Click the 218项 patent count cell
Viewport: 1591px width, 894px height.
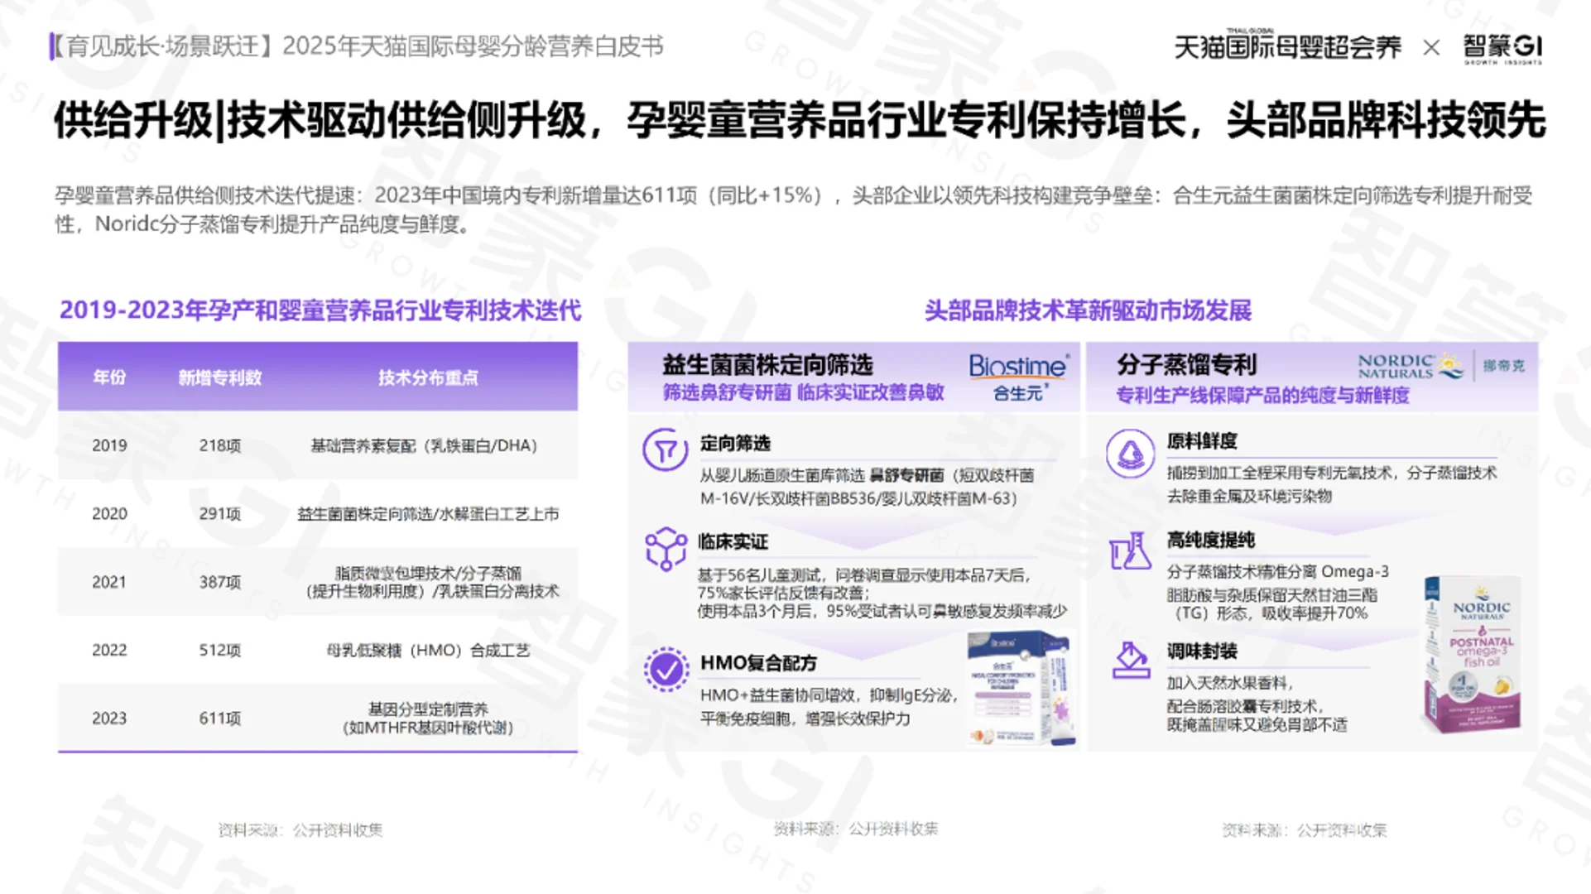(220, 445)
